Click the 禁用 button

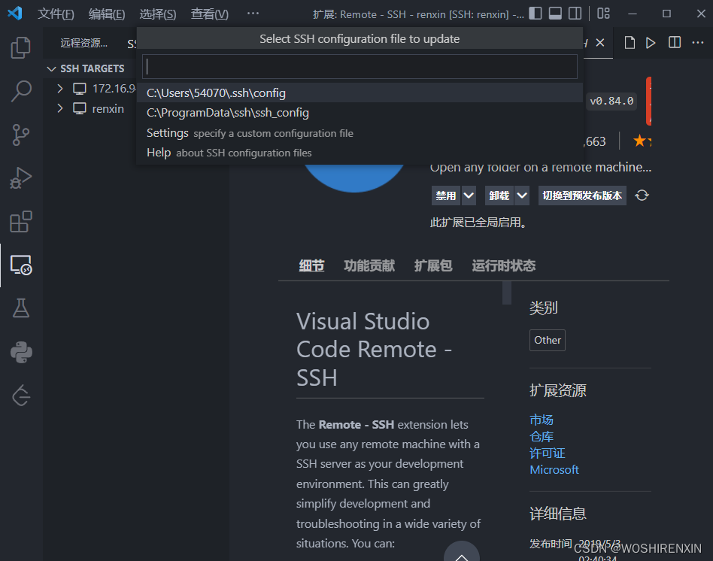[446, 196]
